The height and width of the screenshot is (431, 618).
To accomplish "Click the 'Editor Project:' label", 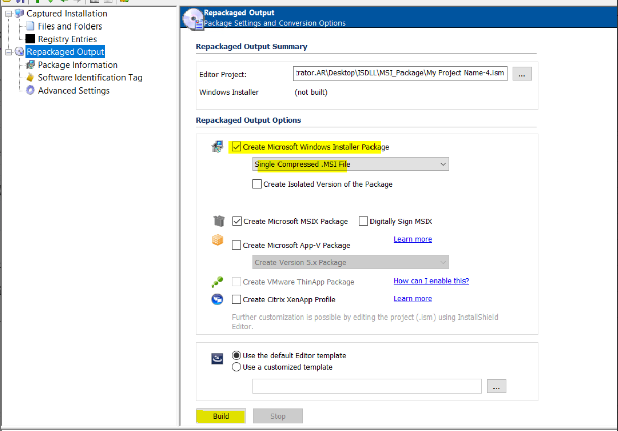I will click(223, 74).
